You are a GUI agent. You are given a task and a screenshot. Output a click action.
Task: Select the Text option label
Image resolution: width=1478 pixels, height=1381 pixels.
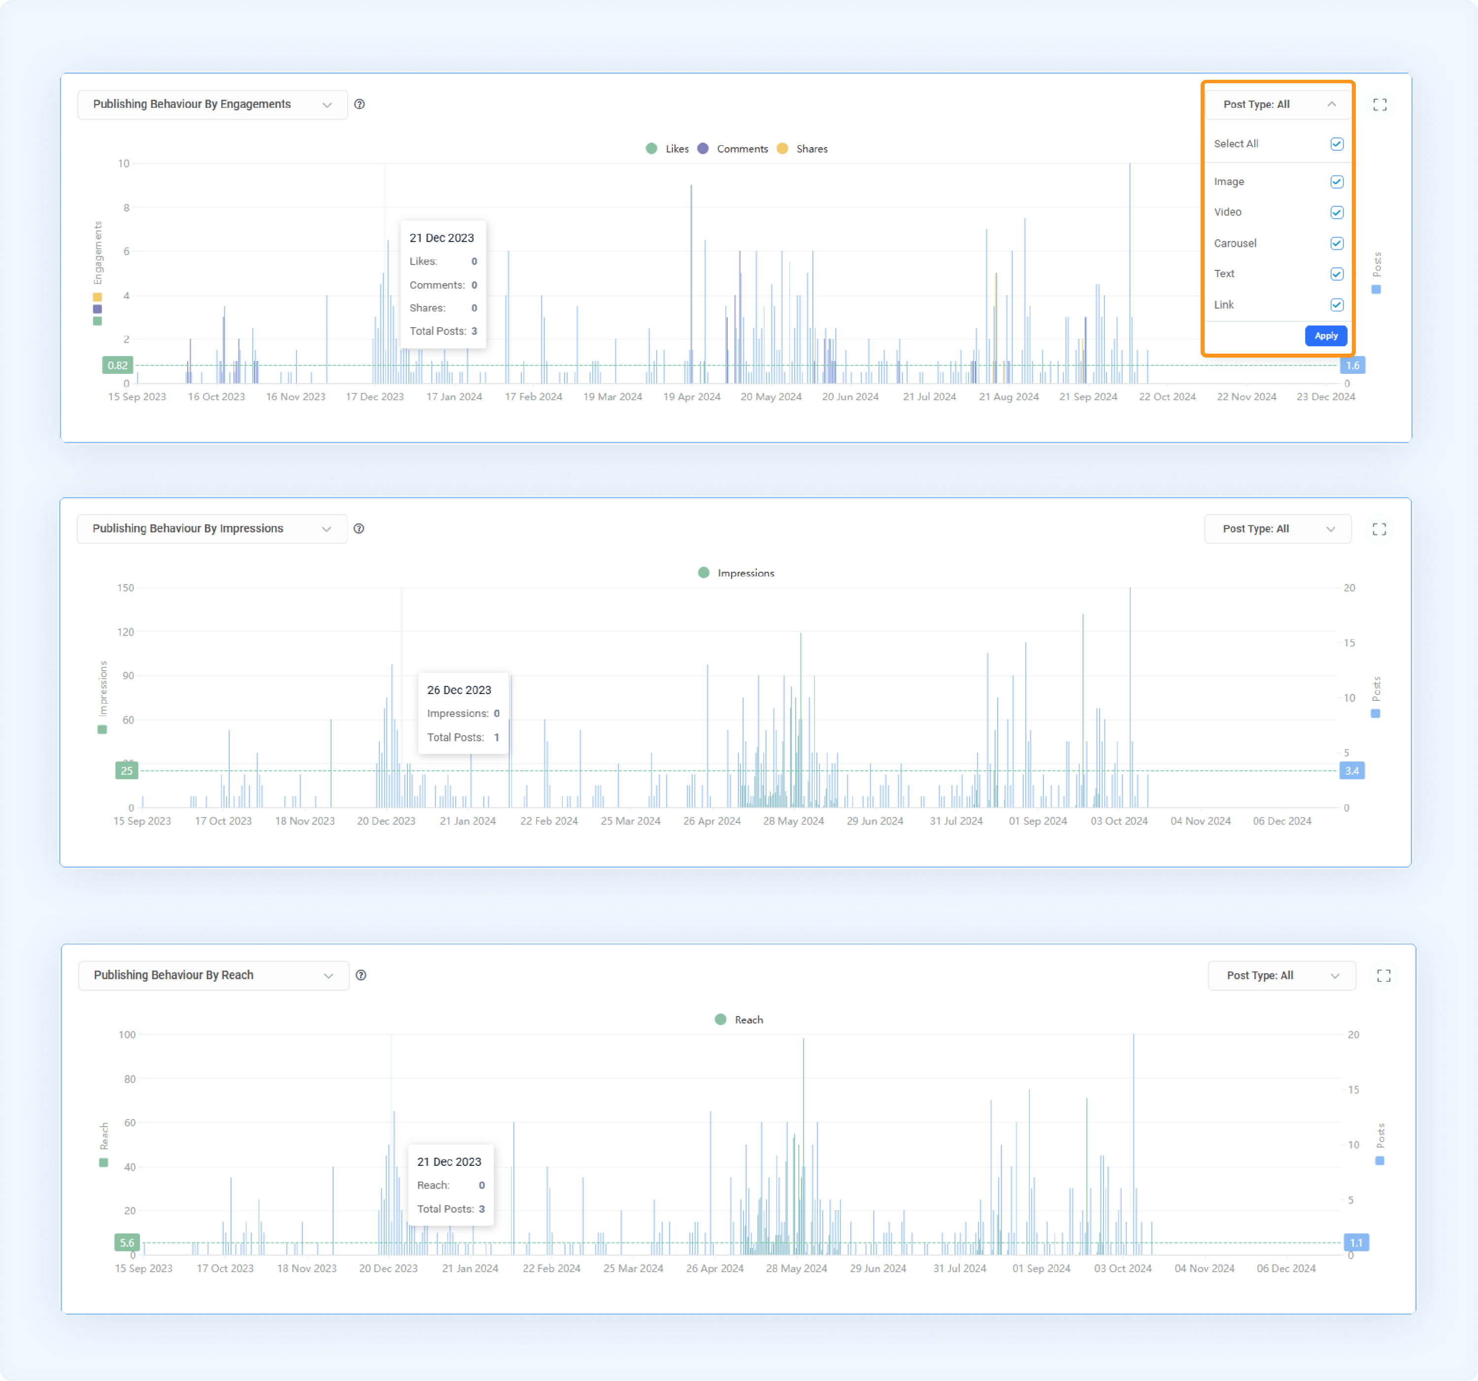(1224, 273)
